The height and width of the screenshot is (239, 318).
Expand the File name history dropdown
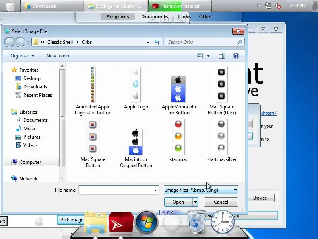[155, 190]
